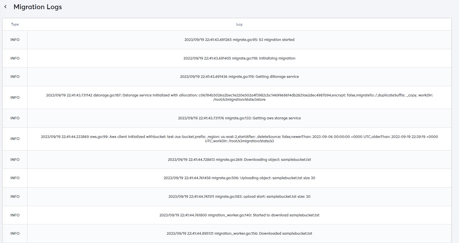This screenshot has width=459, height=243.
Task: Click the 'Downloaded samplebucket.txt' log line
Action: click(239, 234)
